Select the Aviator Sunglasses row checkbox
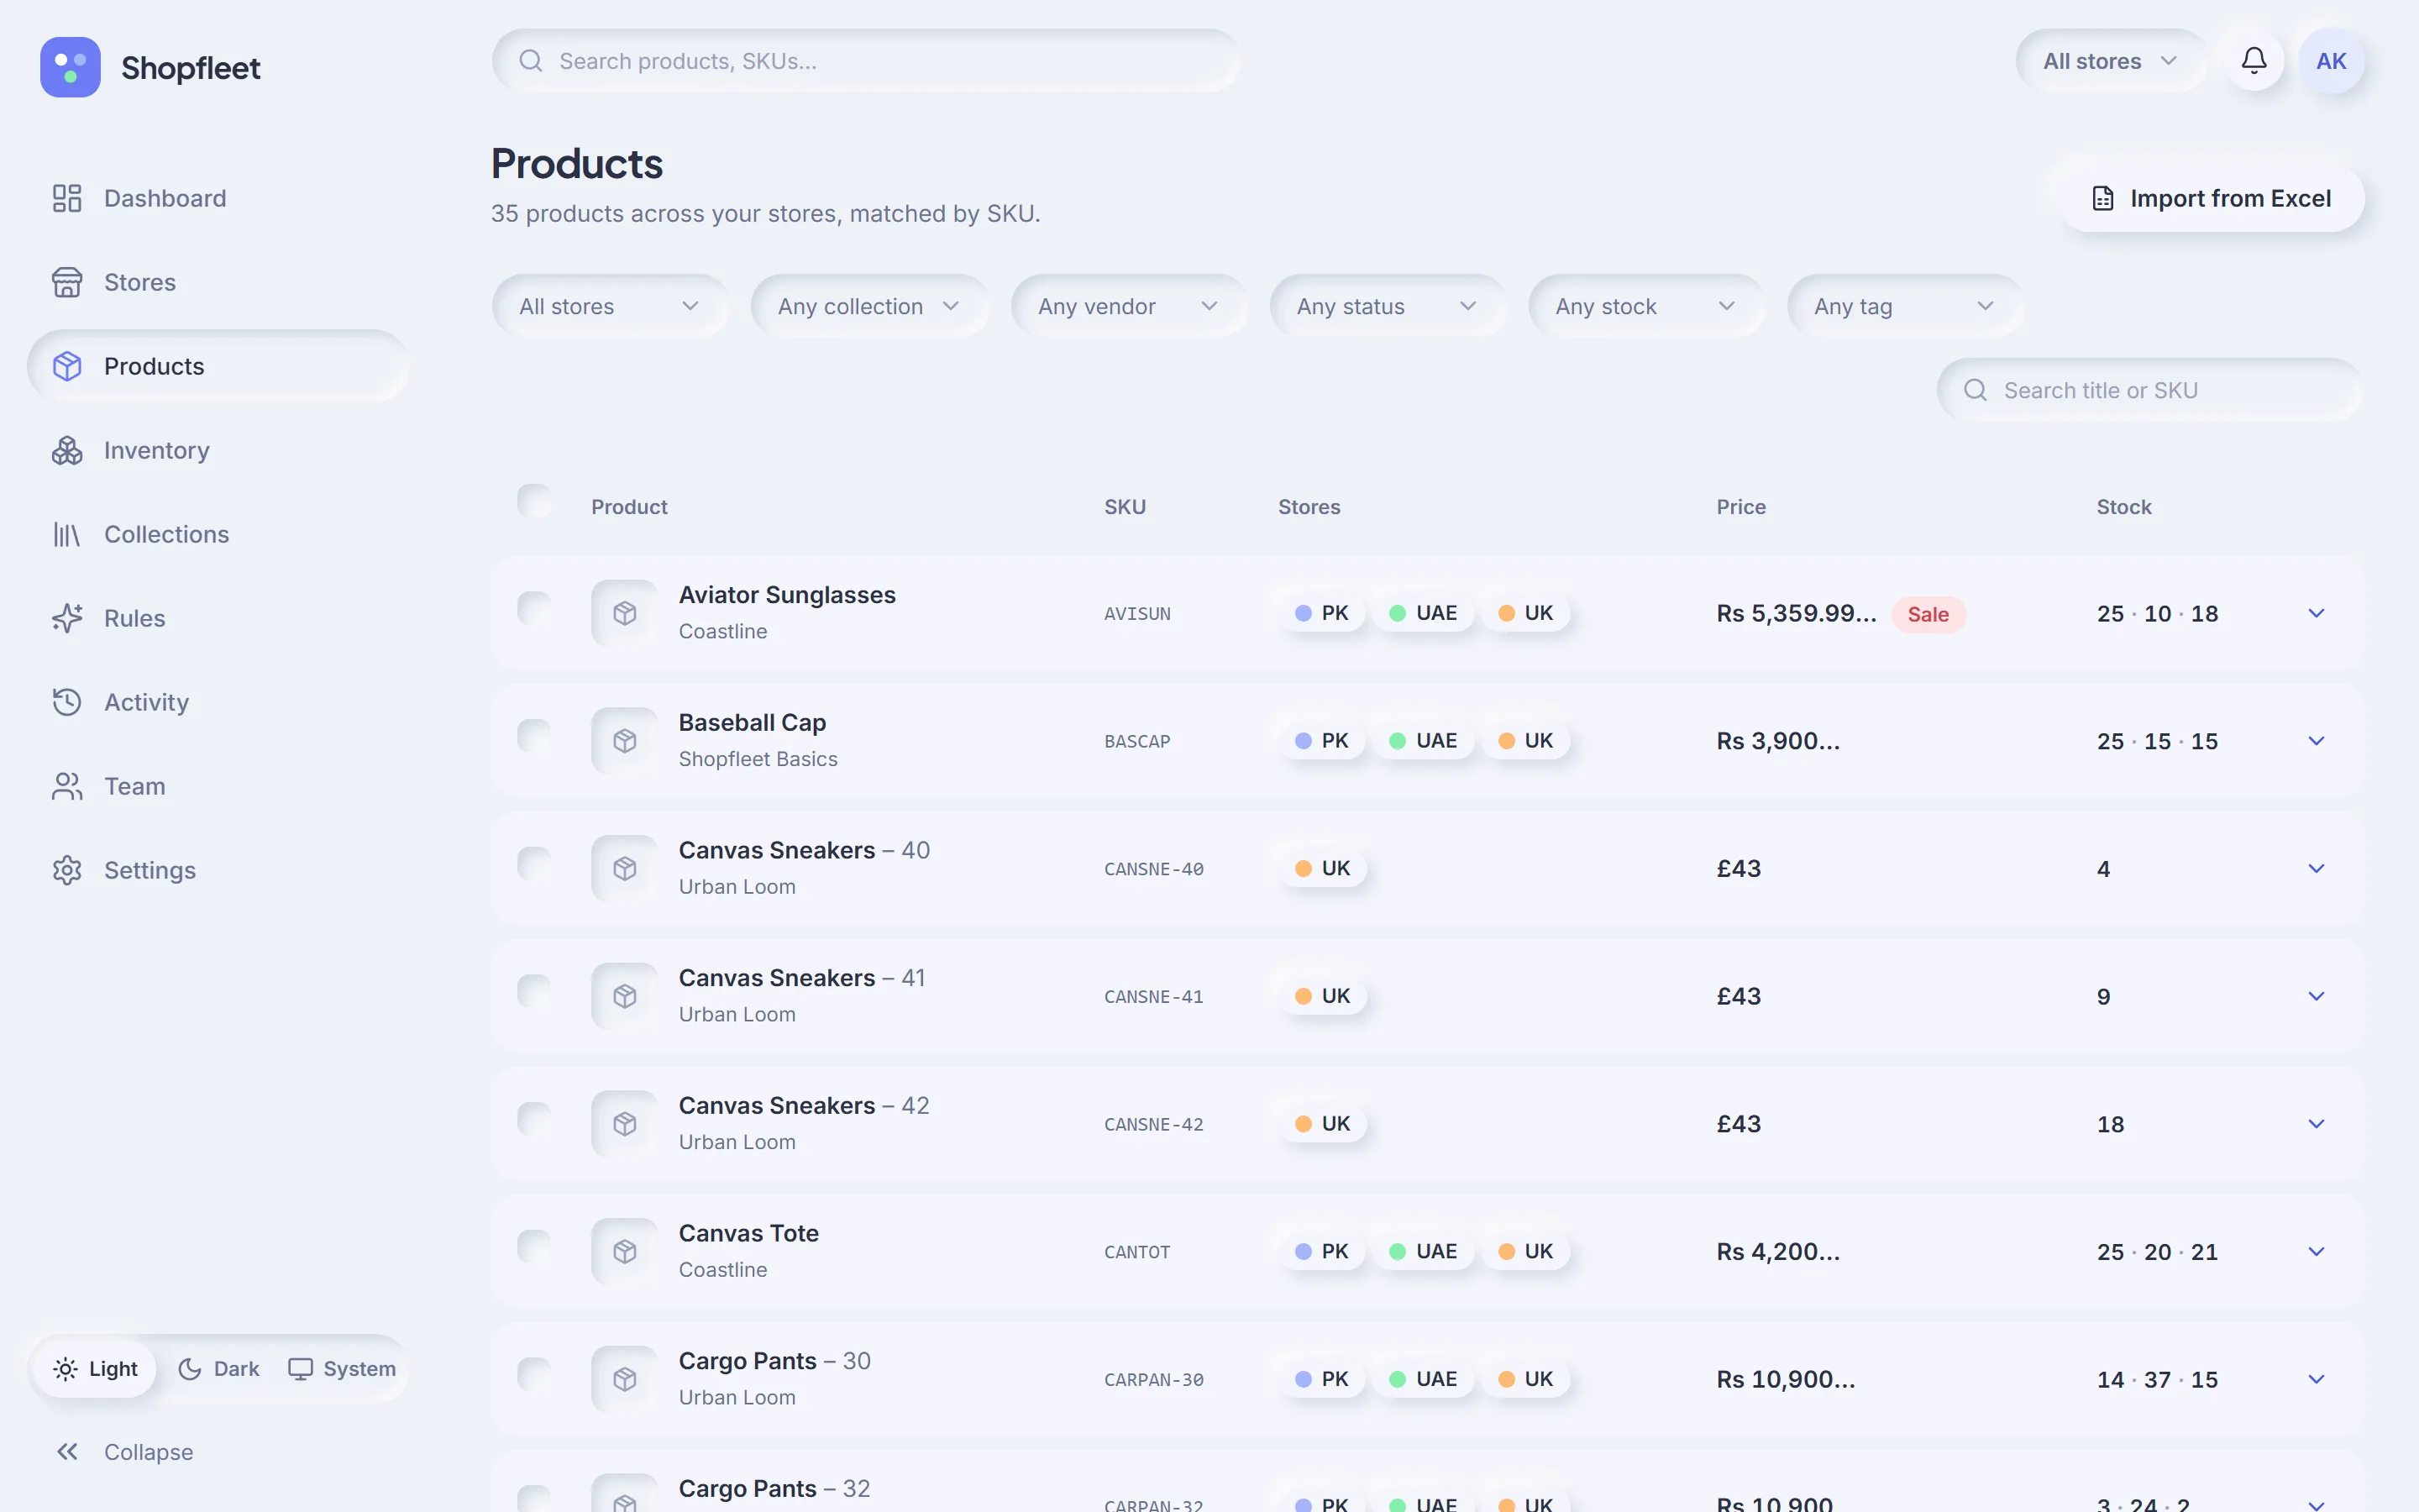Viewport: 2419px width, 1512px height. [535, 608]
